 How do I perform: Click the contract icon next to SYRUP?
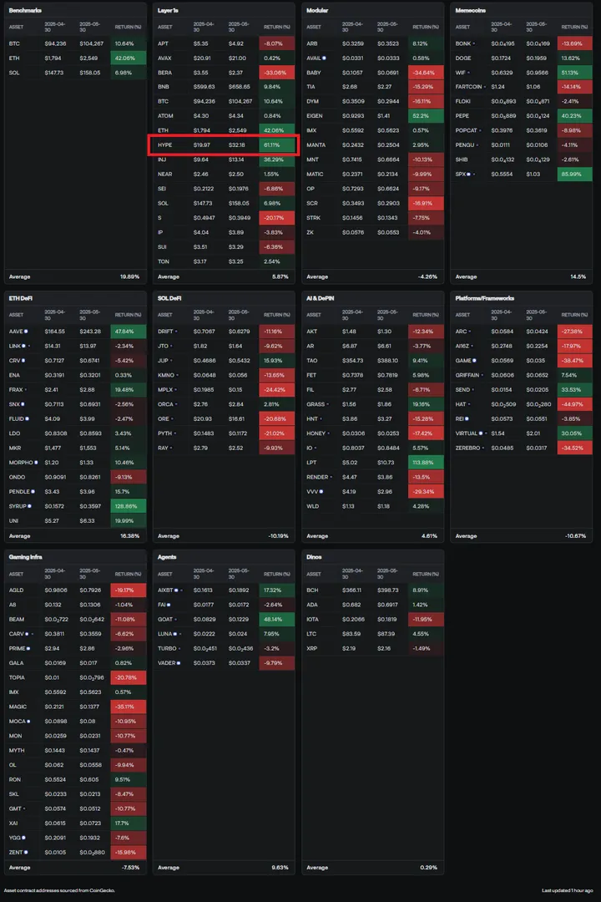tap(28, 506)
